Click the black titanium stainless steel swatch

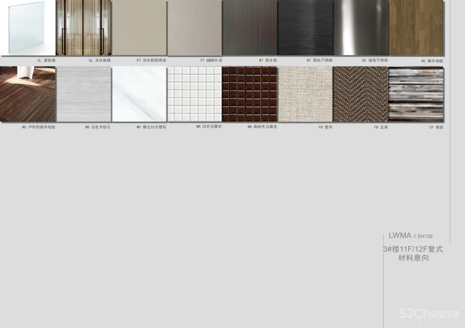[306, 28]
